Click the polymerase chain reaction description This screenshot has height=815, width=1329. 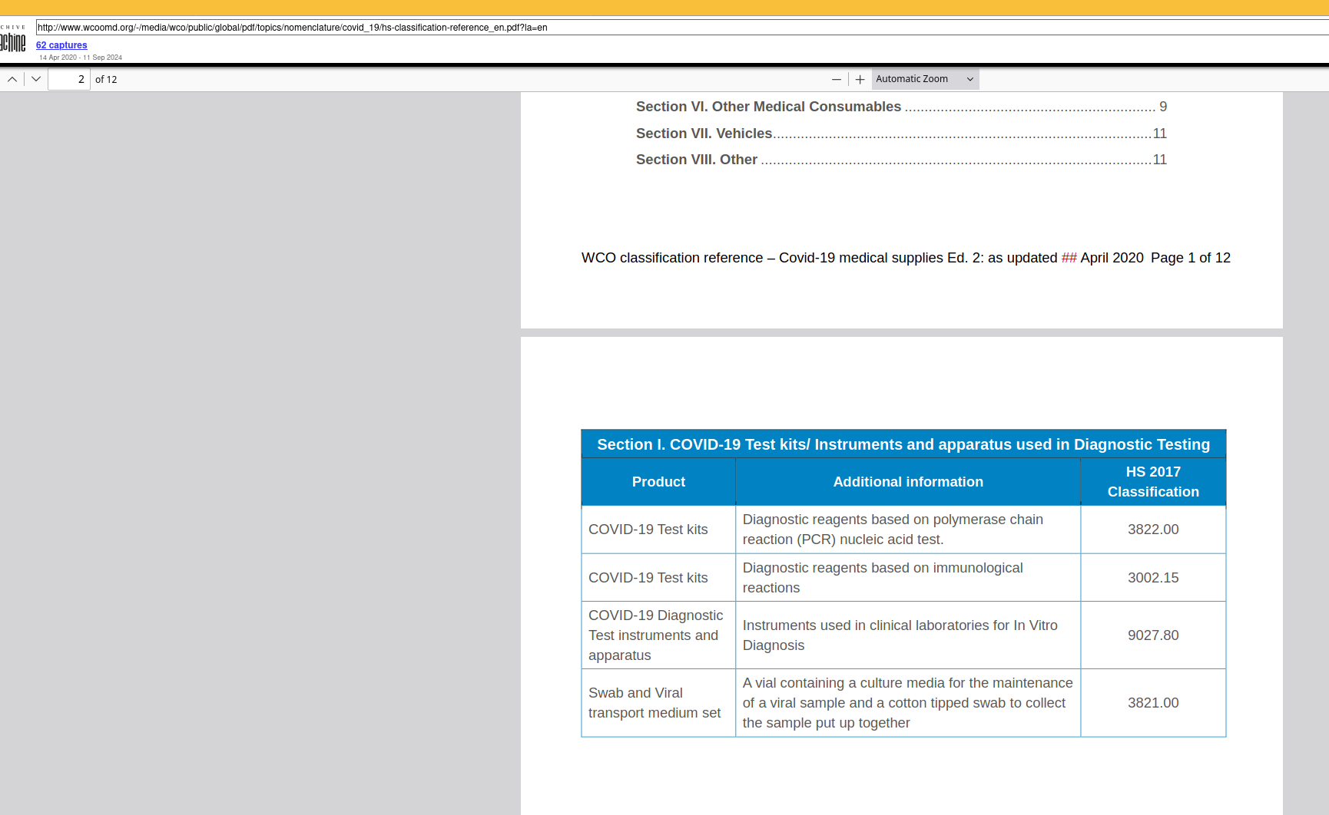(x=908, y=530)
